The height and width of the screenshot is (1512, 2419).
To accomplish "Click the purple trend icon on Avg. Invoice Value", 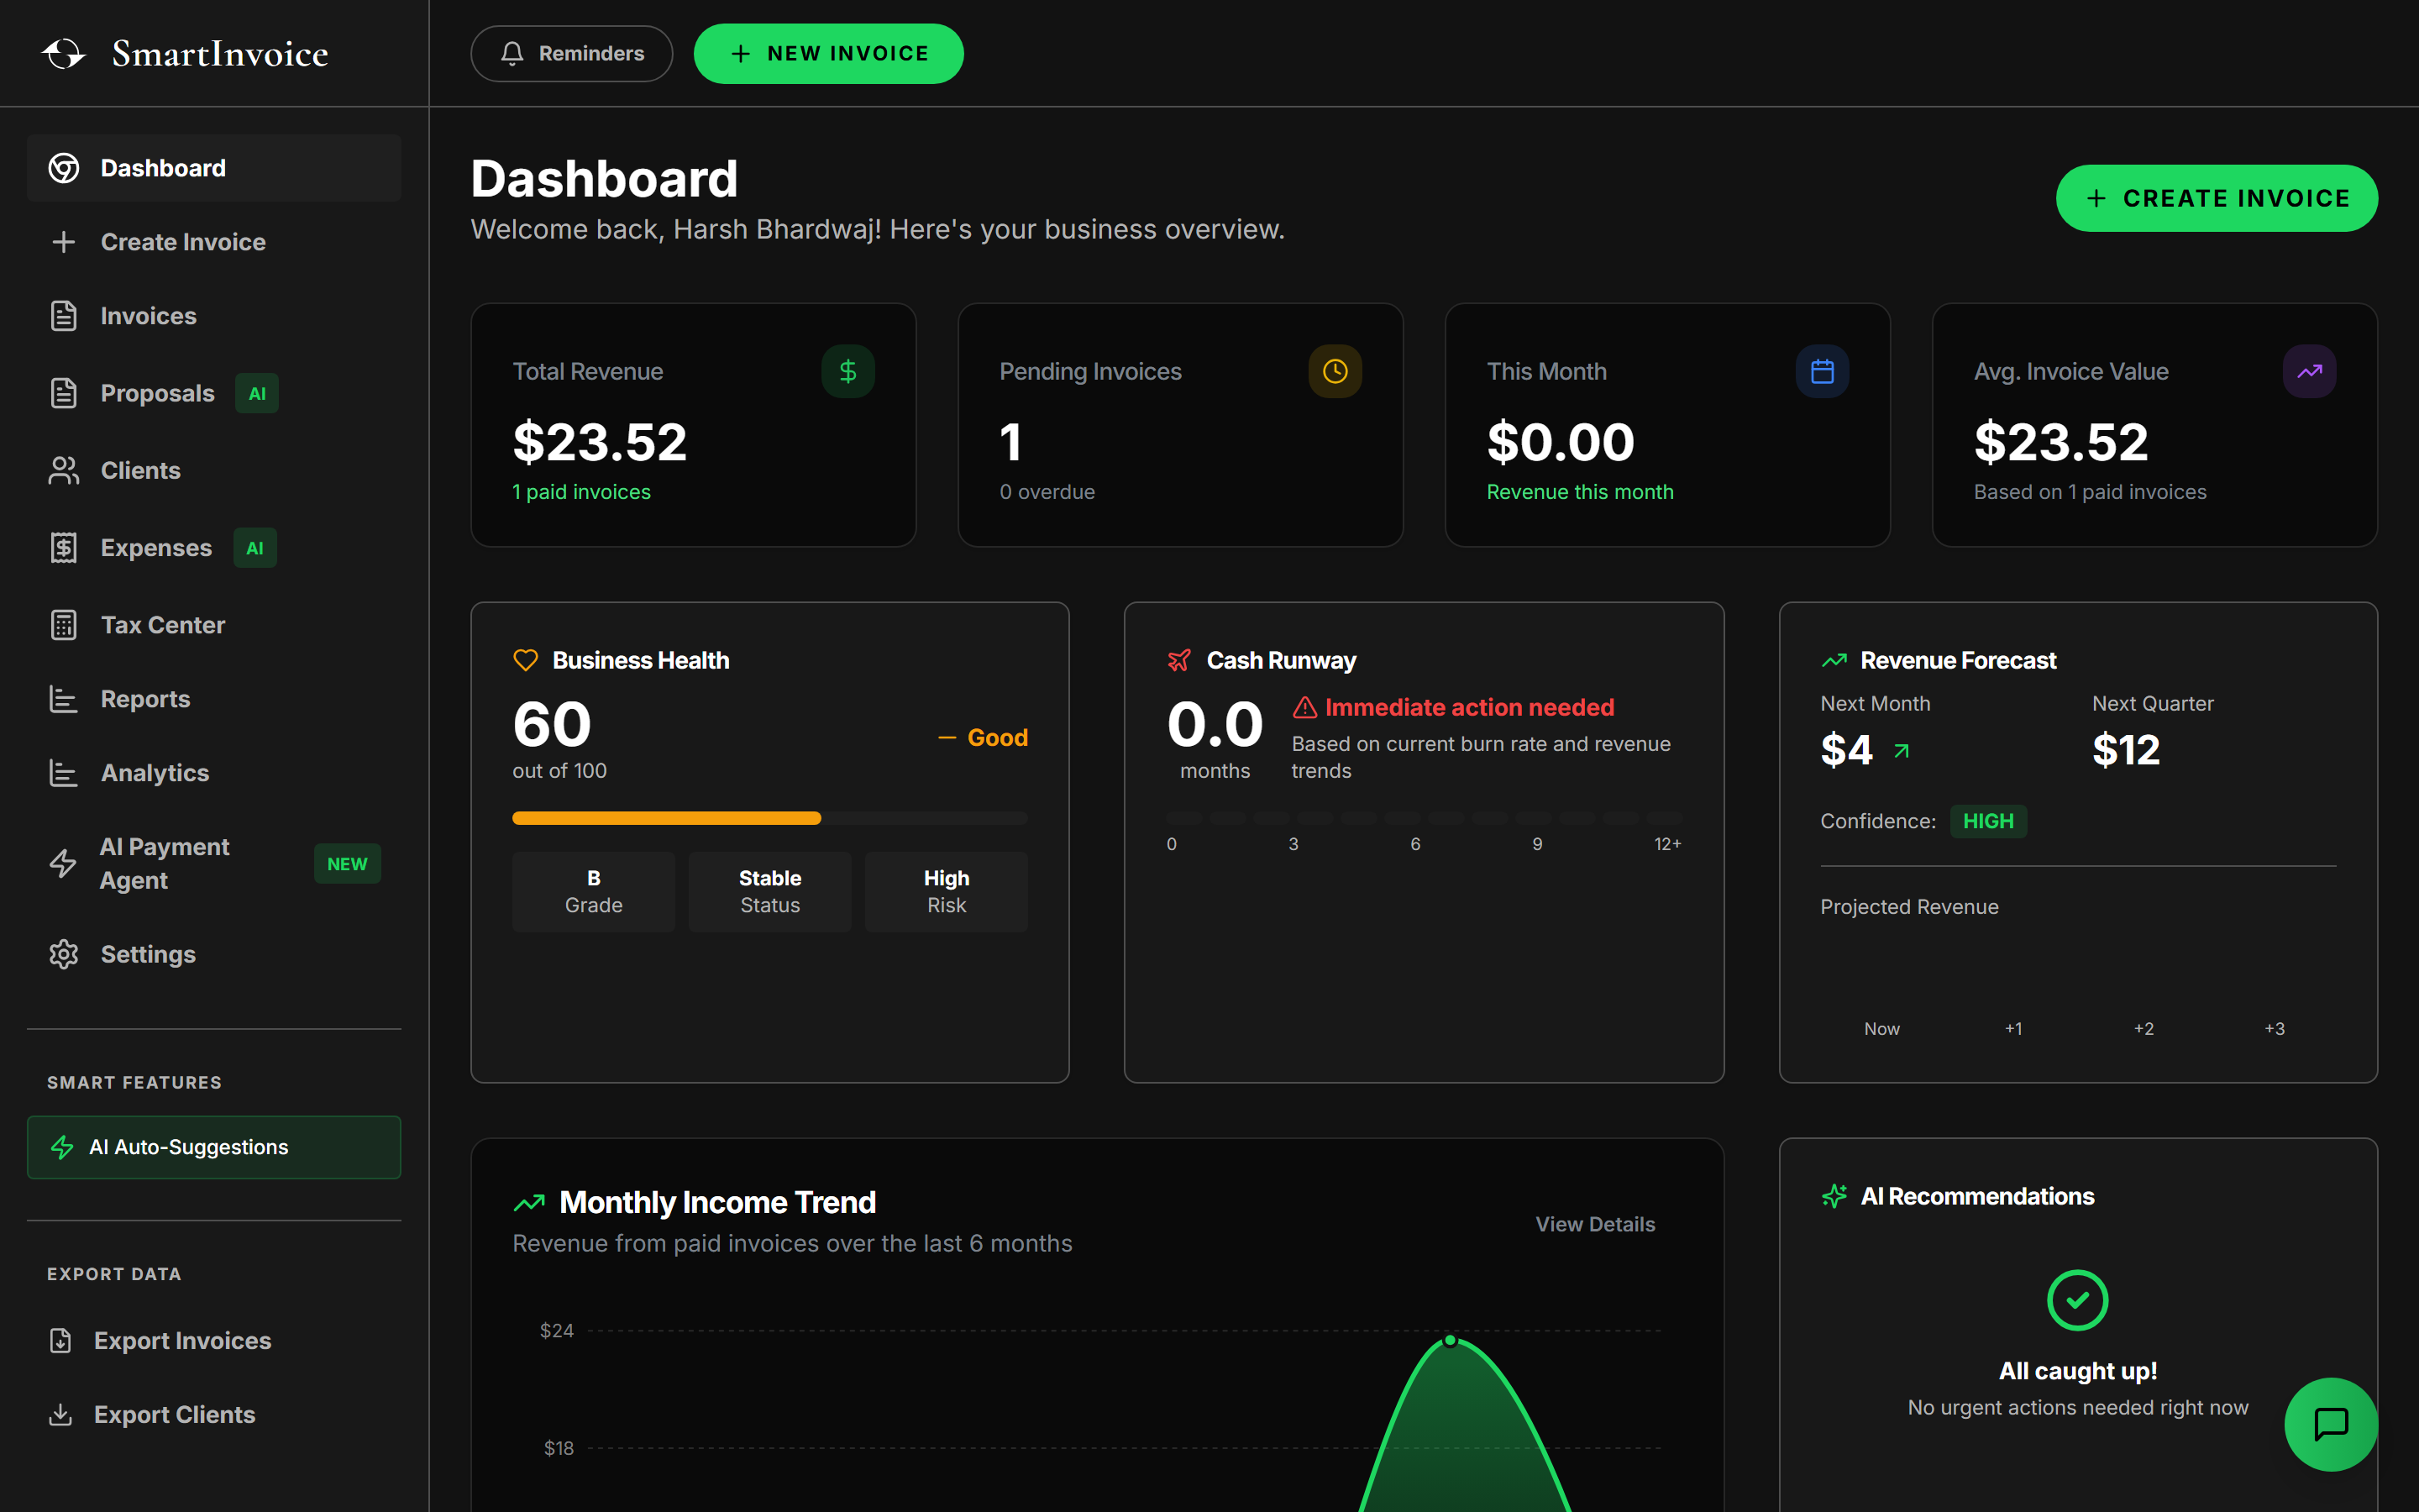I will [2309, 372].
